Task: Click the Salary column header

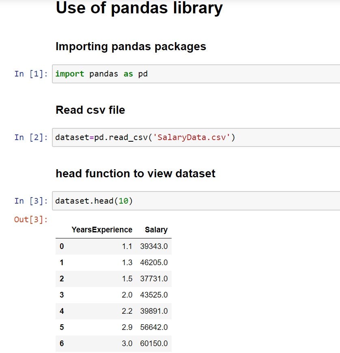Action: (x=157, y=230)
